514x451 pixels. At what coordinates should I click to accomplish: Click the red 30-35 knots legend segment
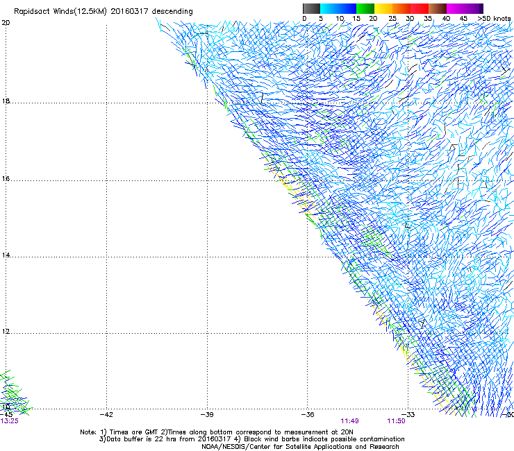pyautogui.click(x=420, y=8)
